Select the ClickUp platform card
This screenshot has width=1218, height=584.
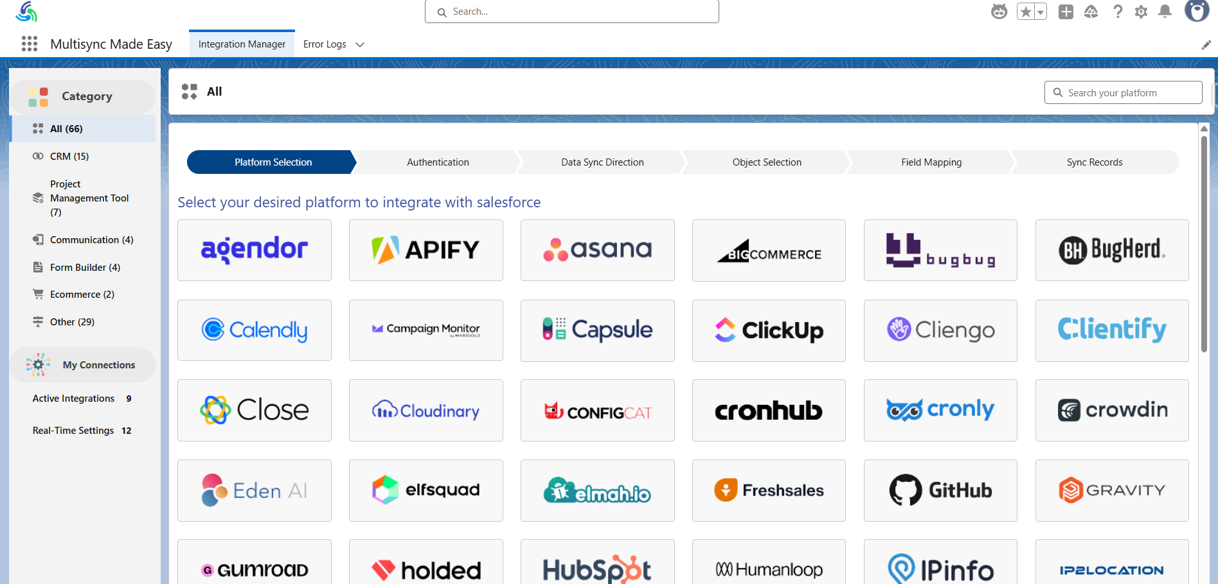point(769,331)
